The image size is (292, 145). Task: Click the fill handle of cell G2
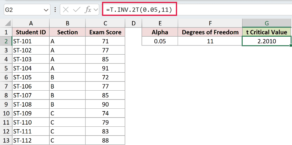pyautogui.click(x=291, y=45)
